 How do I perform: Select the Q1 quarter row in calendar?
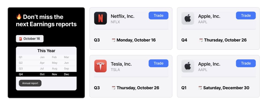tap(46, 57)
